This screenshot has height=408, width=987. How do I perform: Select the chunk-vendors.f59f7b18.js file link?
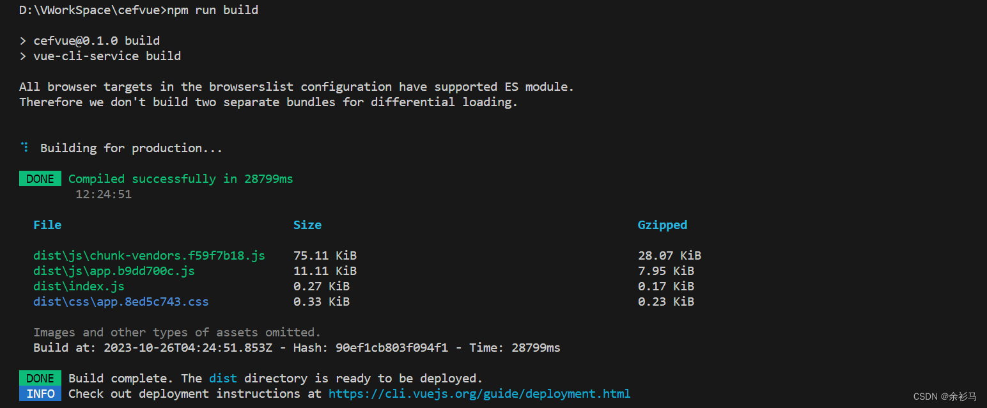[149, 255]
